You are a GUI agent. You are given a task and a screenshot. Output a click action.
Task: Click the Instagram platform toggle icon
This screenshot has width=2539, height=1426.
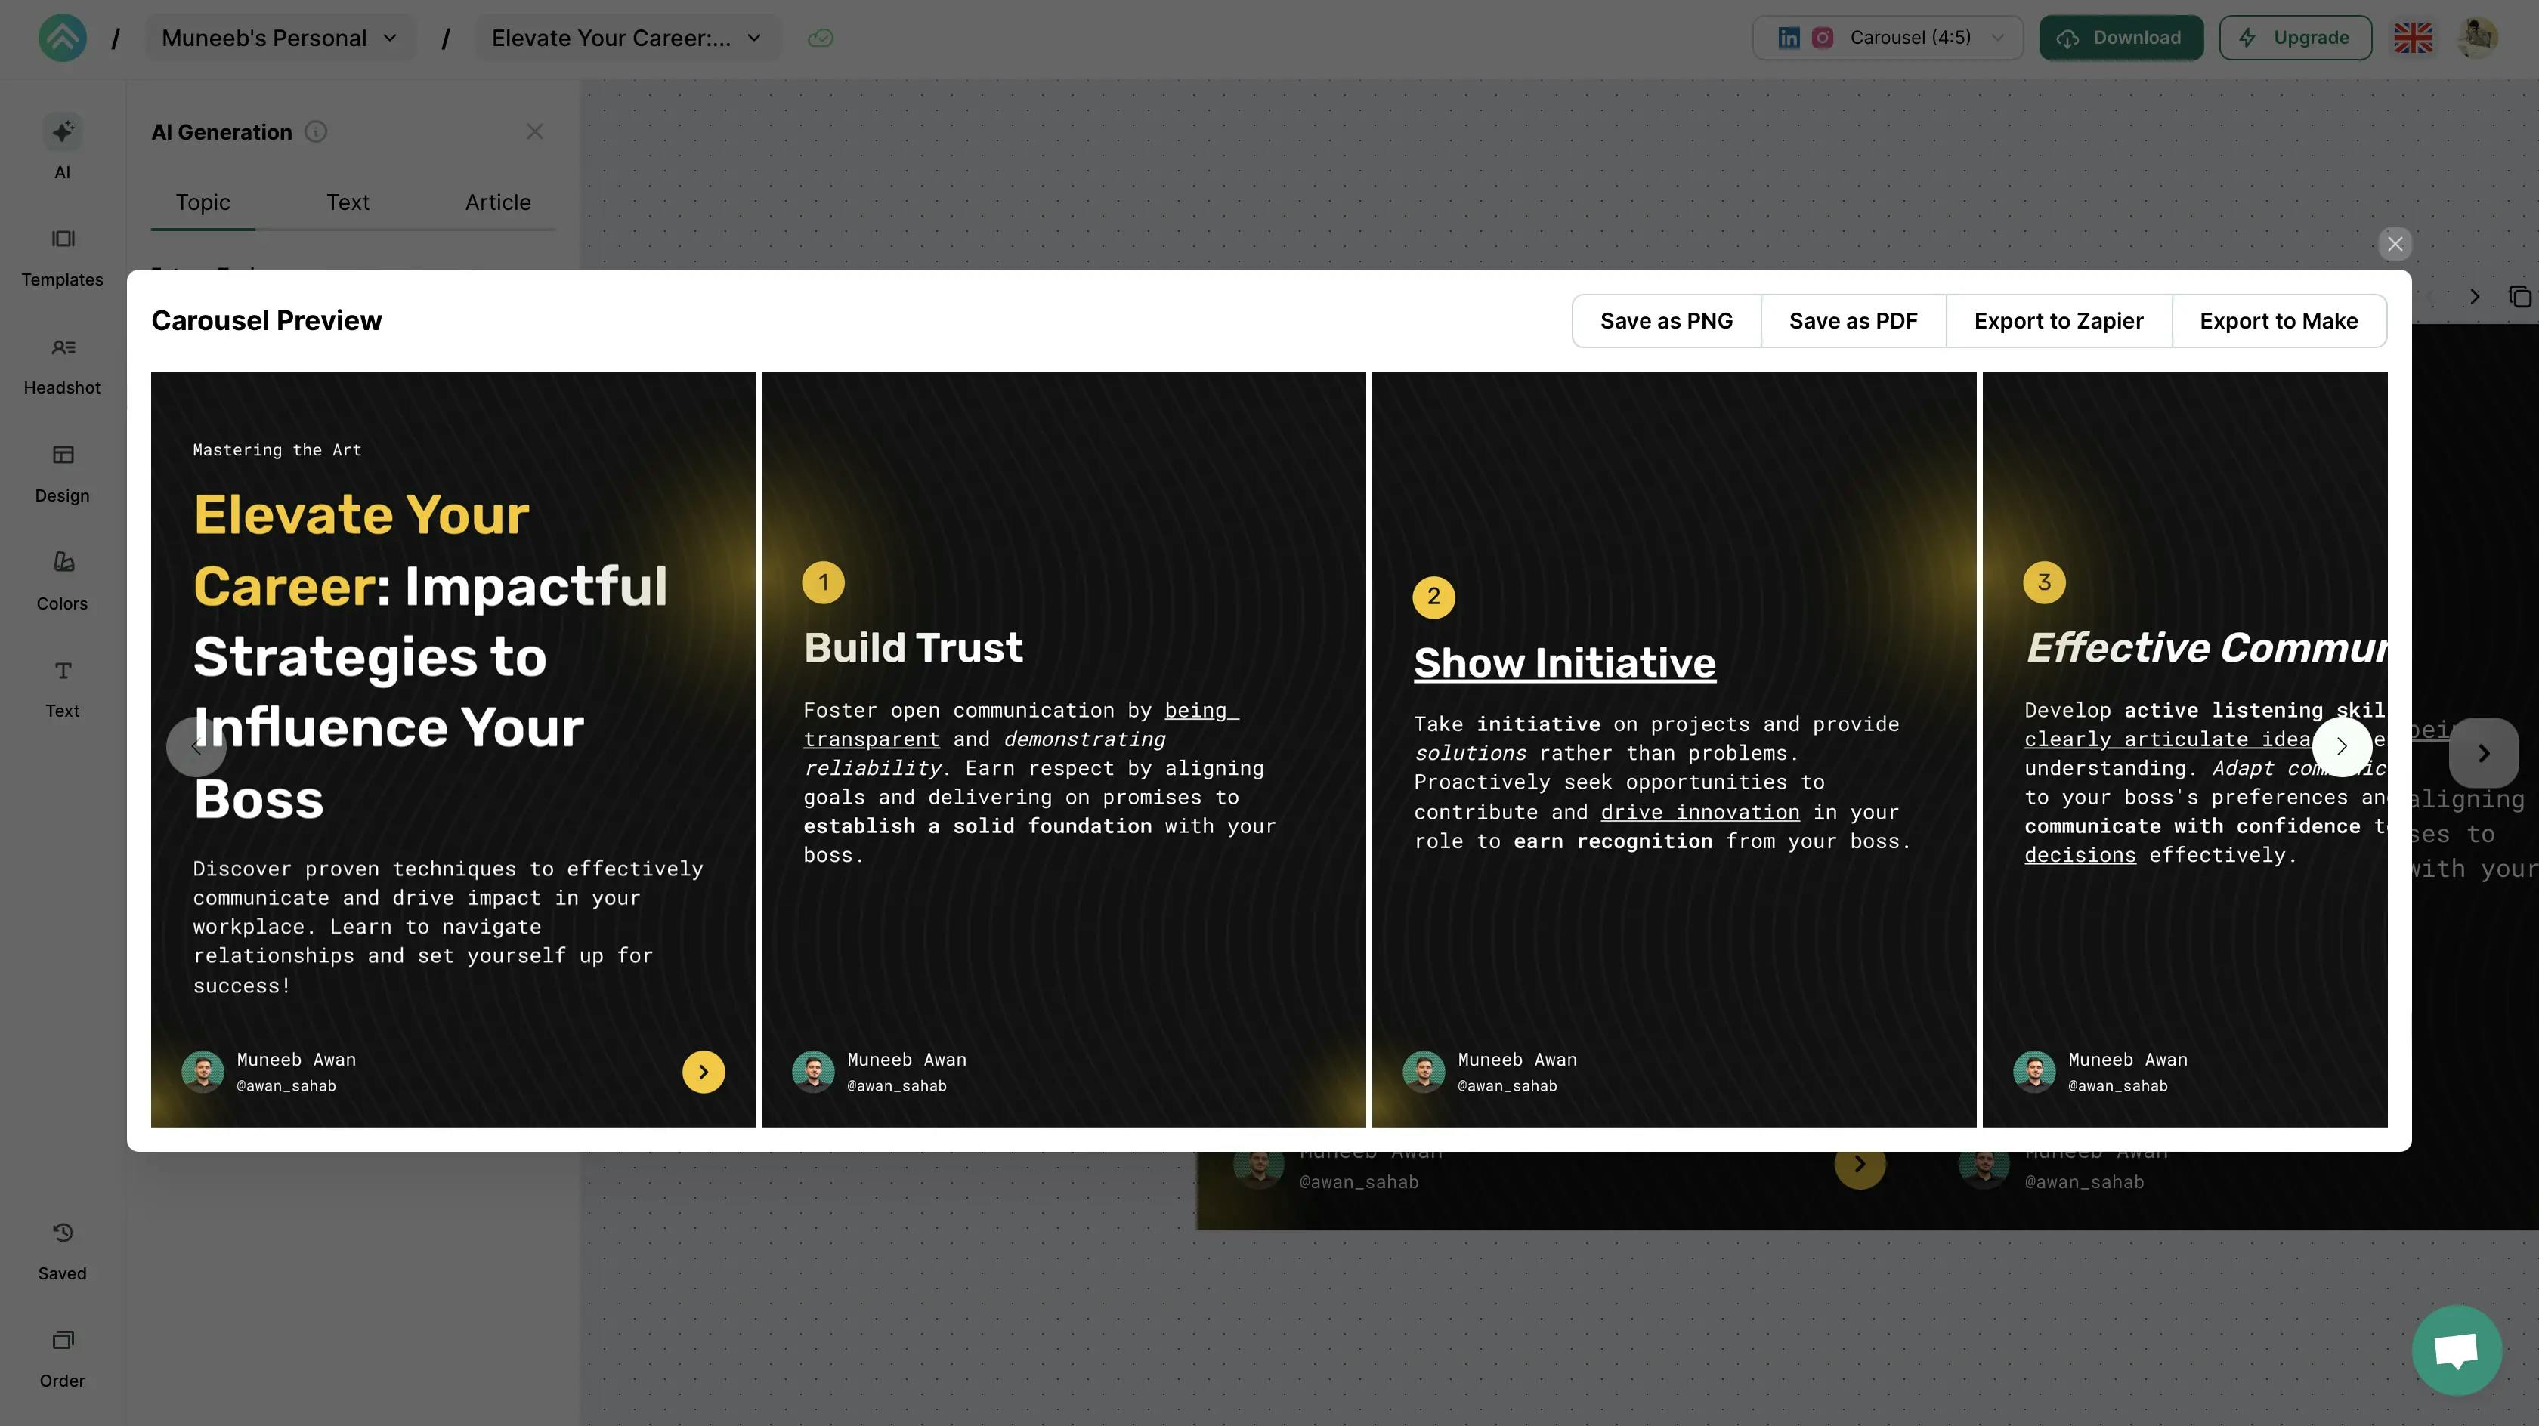click(x=1820, y=36)
